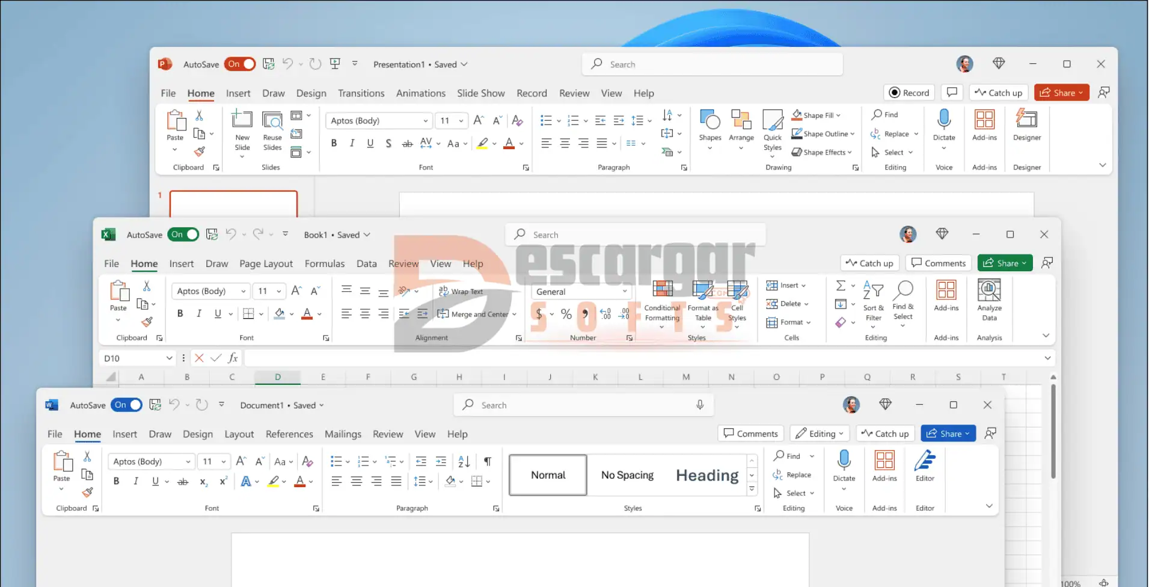Click the New Slide icon in PowerPoint

(x=242, y=120)
